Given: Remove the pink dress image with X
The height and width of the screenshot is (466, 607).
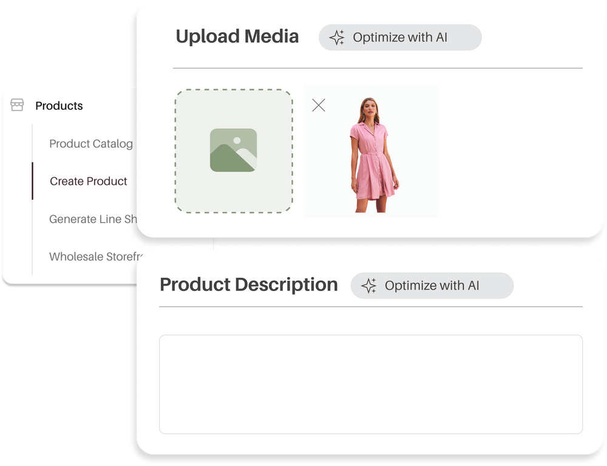Looking at the screenshot, I should 318,105.
